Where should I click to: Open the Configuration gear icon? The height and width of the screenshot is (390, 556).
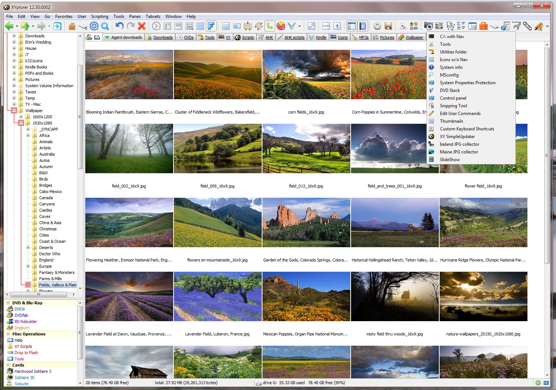tap(377, 26)
